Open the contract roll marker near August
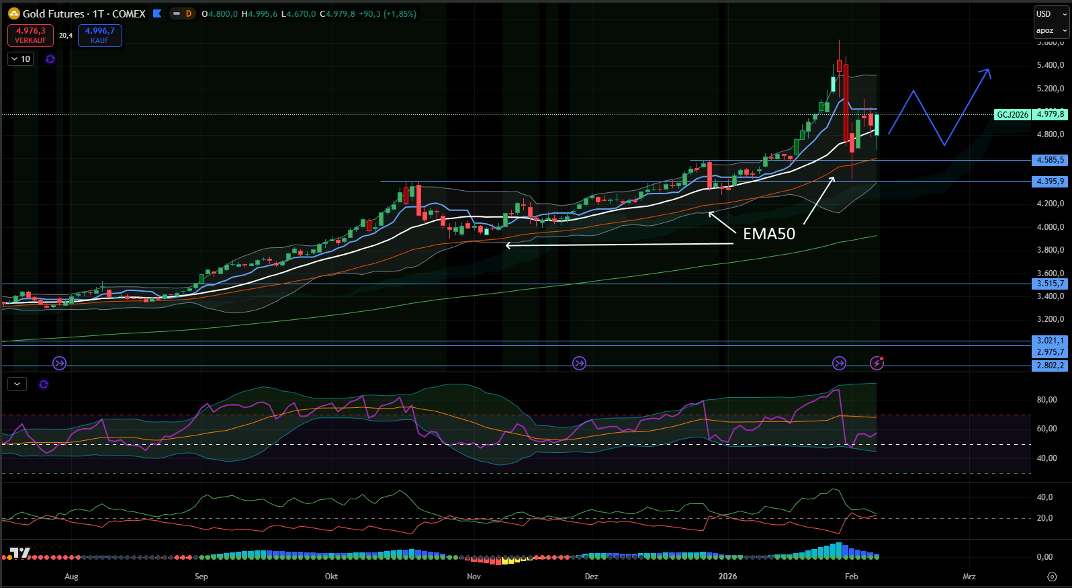This screenshot has width=1072, height=588. [x=60, y=364]
